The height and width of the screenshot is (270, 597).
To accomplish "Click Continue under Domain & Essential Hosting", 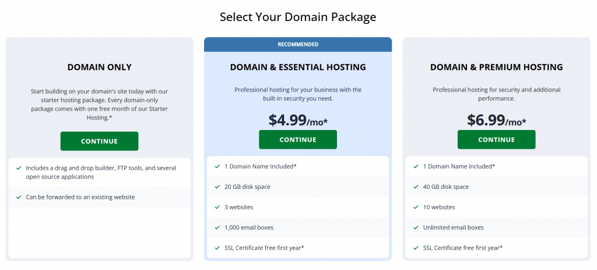I will pyautogui.click(x=298, y=140).
